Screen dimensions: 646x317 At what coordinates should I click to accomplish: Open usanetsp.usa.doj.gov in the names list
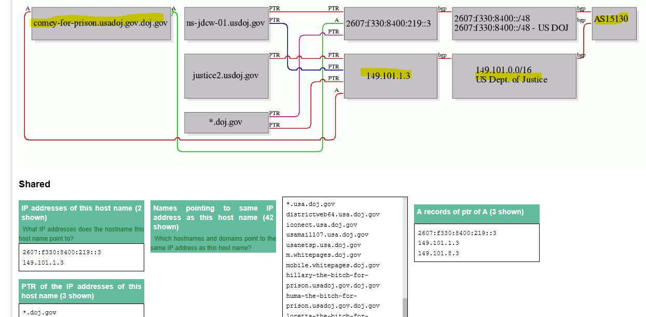pyautogui.click(x=323, y=245)
